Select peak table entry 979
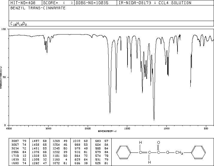 point(78,148)
